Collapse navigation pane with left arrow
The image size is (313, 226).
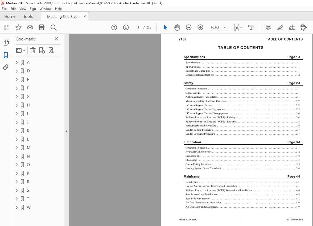pos(67,132)
